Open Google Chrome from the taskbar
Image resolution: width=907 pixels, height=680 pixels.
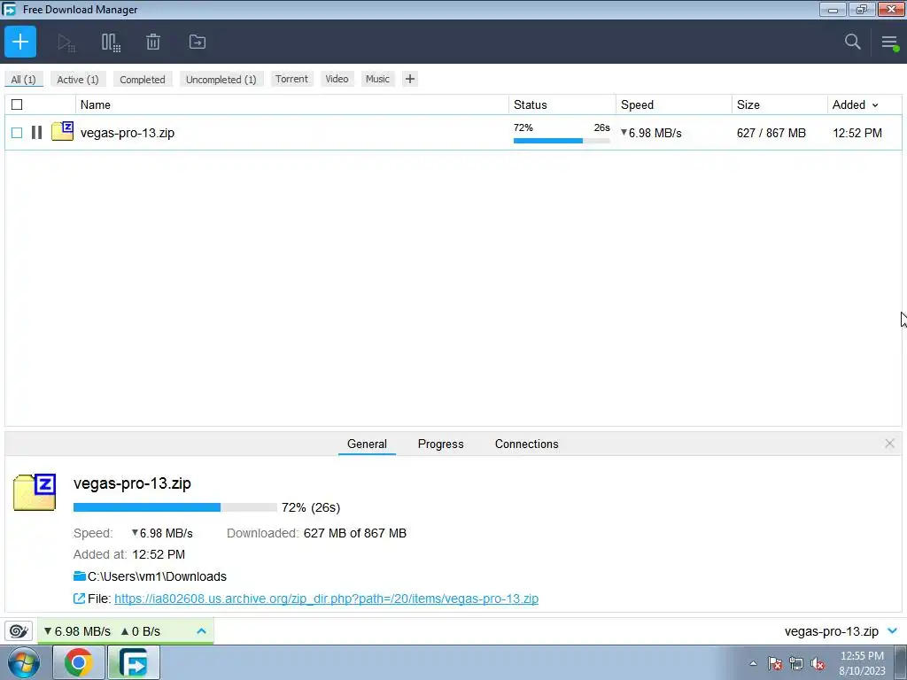[x=79, y=662]
